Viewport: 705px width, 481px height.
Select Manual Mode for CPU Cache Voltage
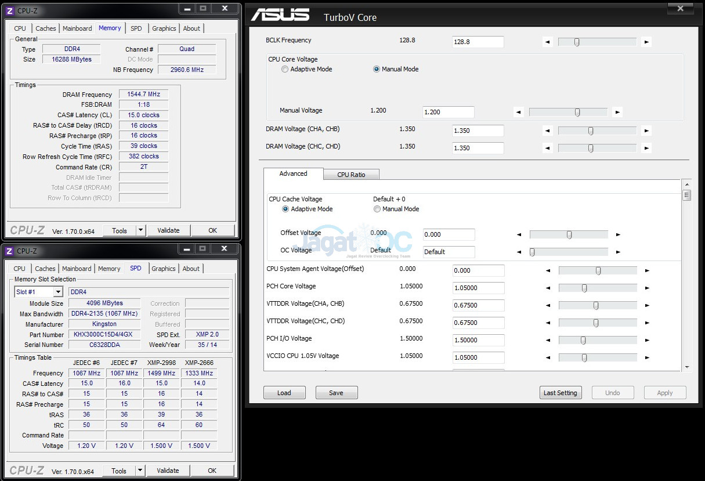[x=377, y=209]
